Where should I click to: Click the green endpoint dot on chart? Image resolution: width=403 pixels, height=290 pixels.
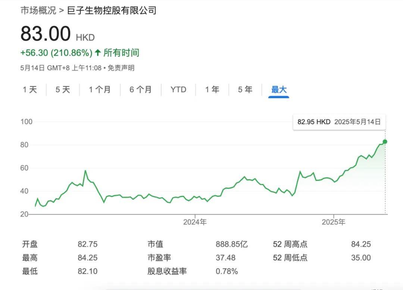click(x=385, y=142)
